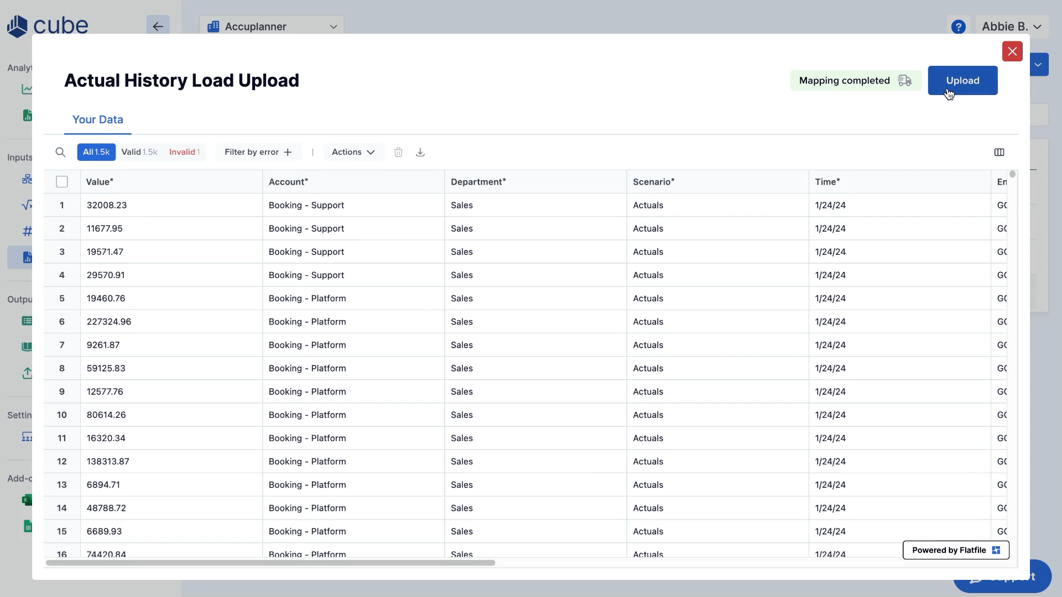Click value cell 19571.47
The image size is (1062, 597).
pyautogui.click(x=171, y=252)
